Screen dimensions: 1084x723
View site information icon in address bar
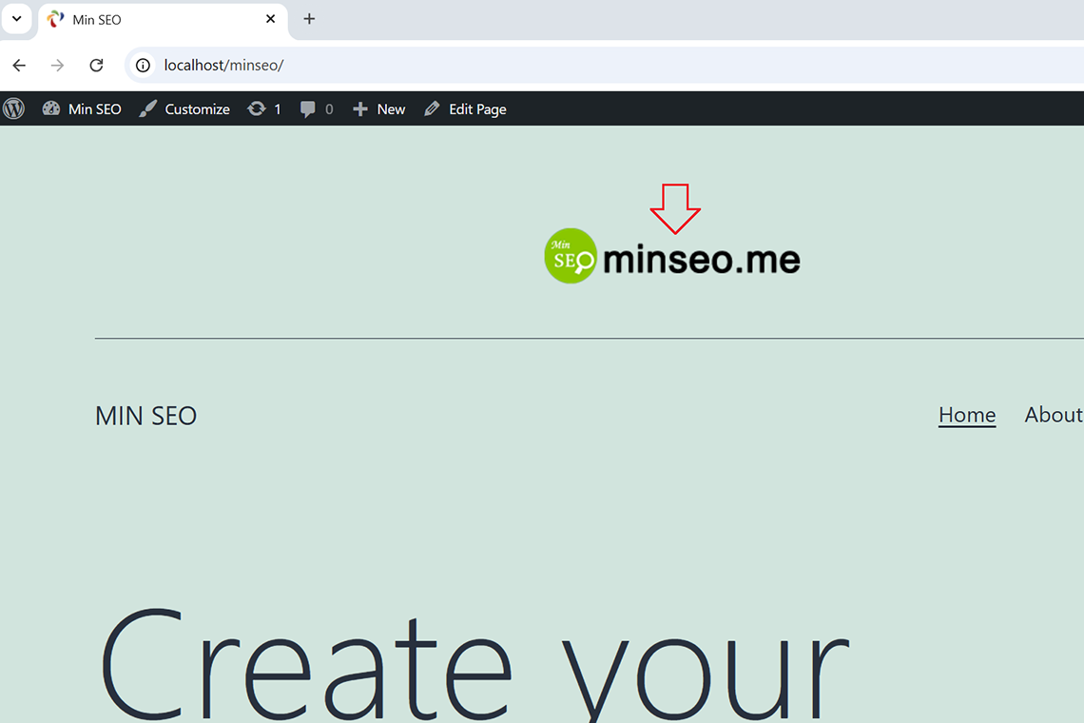(143, 66)
